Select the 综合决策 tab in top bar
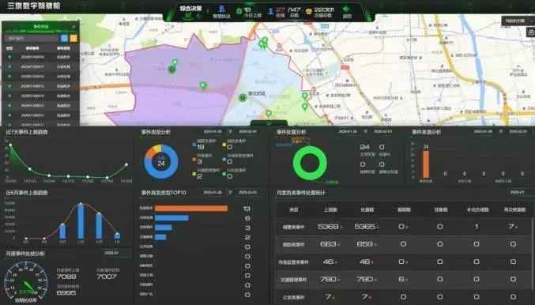 pos(190,9)
